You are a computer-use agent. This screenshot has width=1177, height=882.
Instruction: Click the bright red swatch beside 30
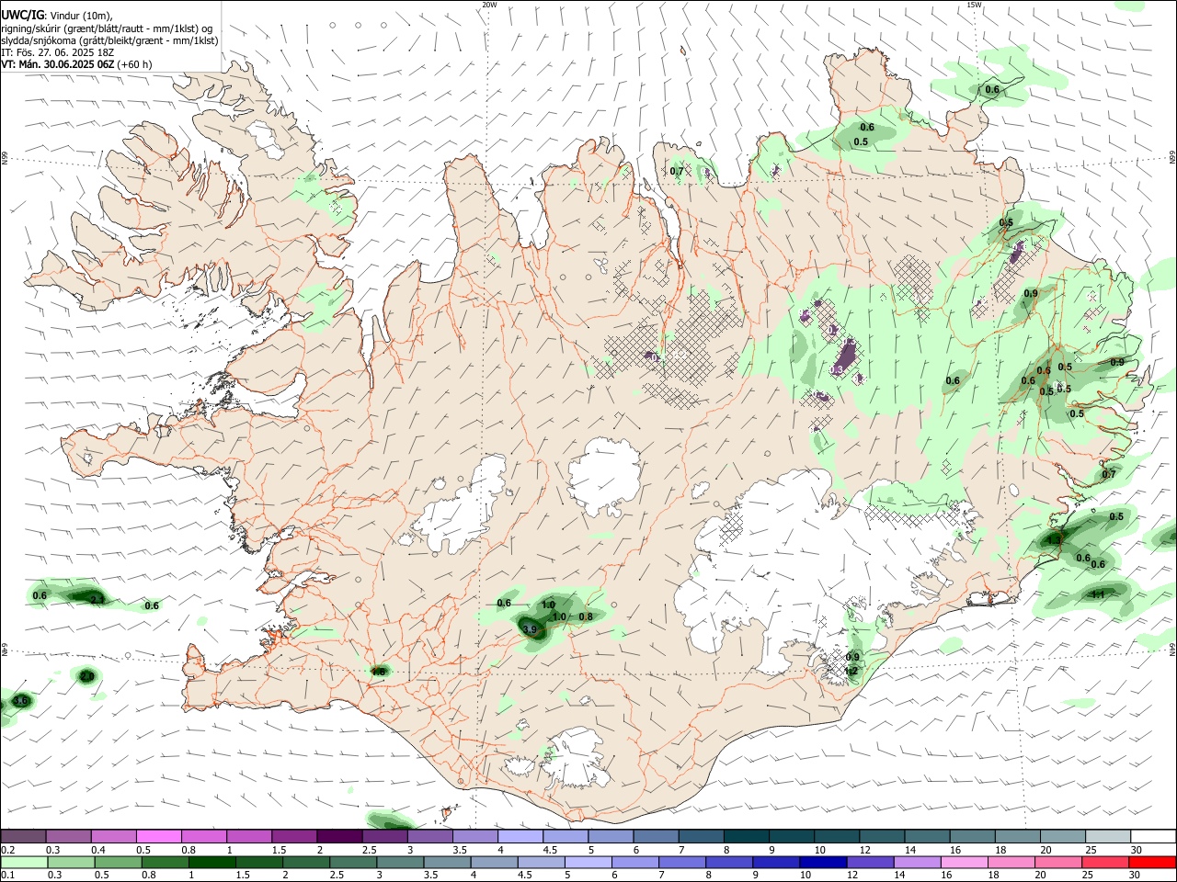pyautogui.click(x=1152, y=862)
